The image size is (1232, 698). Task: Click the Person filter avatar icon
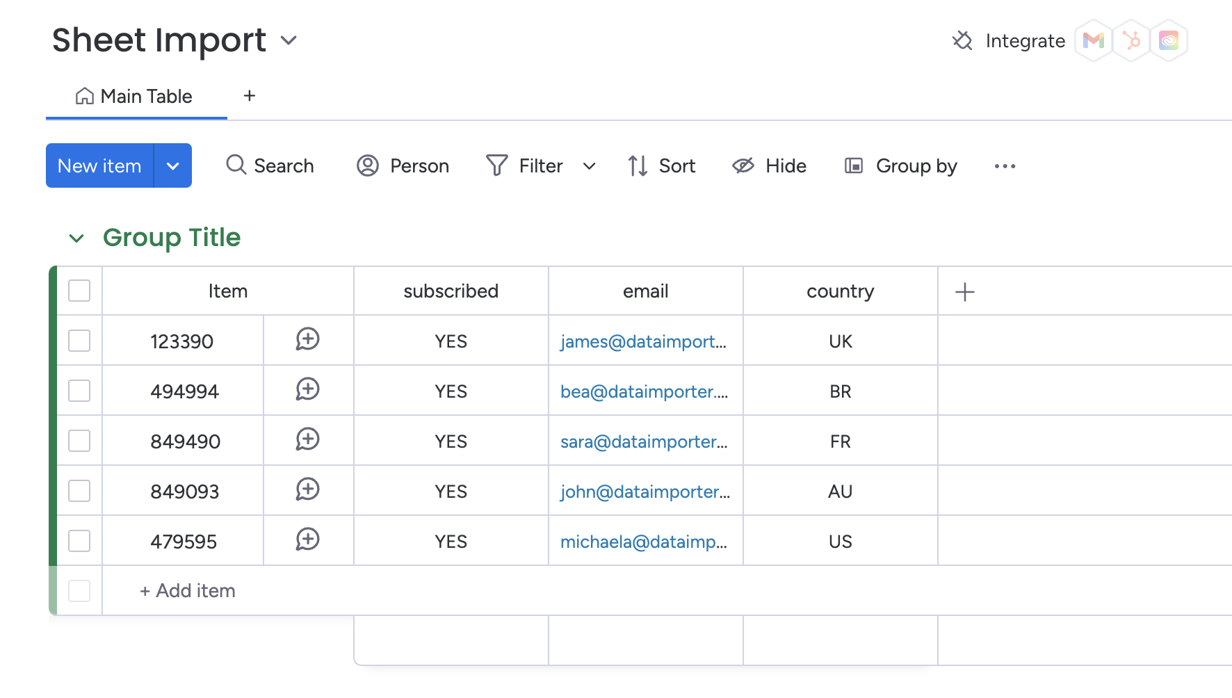(x=368, y=165)
